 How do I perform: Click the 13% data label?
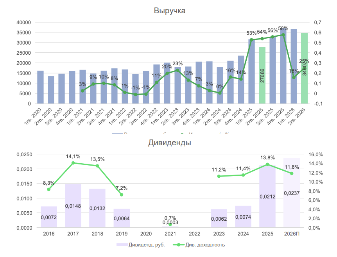(188, 73)
